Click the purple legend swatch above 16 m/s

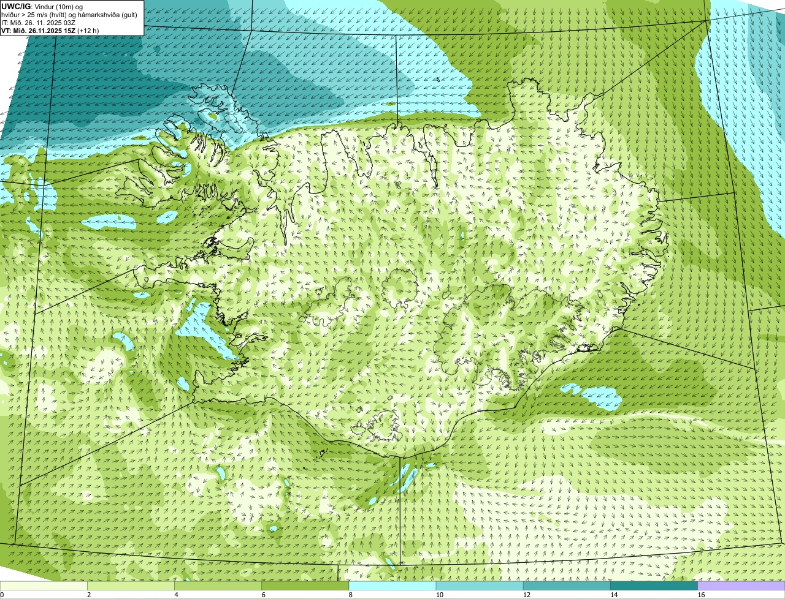[741, 586]
